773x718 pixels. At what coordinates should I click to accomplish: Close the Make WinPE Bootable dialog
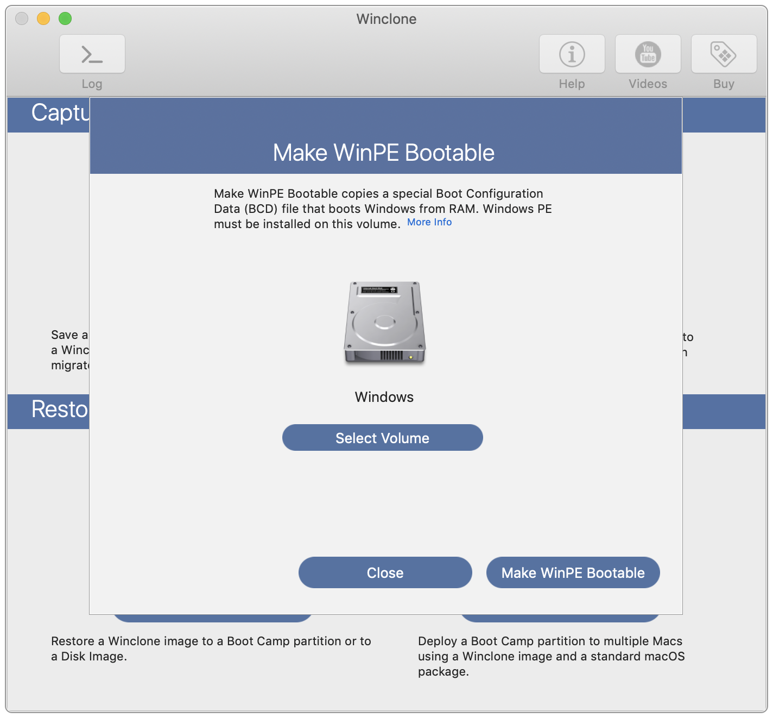coord(385,572)
